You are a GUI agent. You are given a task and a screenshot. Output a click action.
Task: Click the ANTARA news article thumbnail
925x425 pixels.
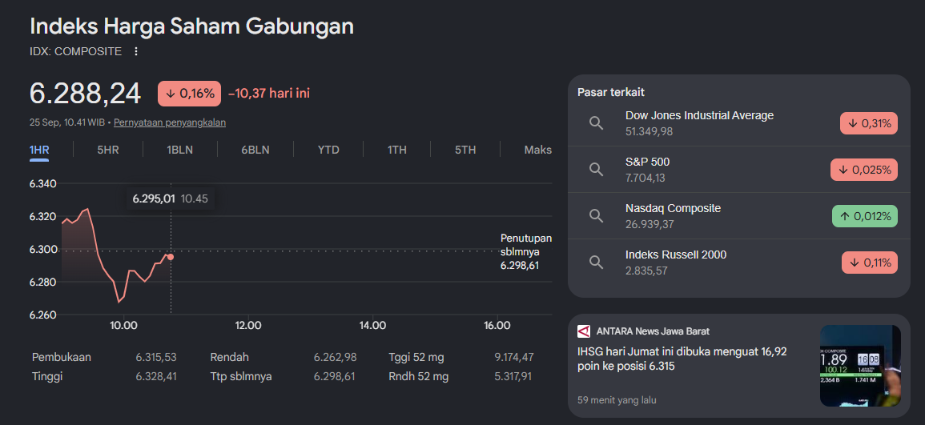click(x=861, y=366)
